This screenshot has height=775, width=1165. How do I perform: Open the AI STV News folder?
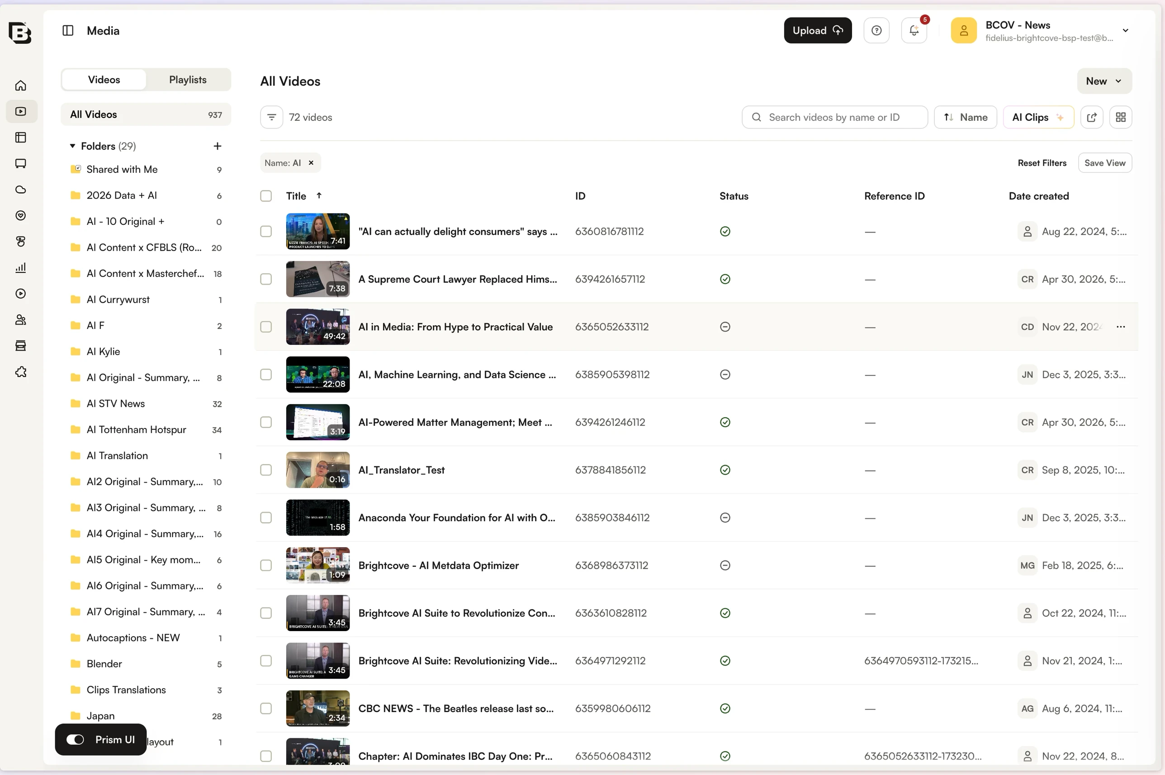pyautogui.click(x=146, y=404)
